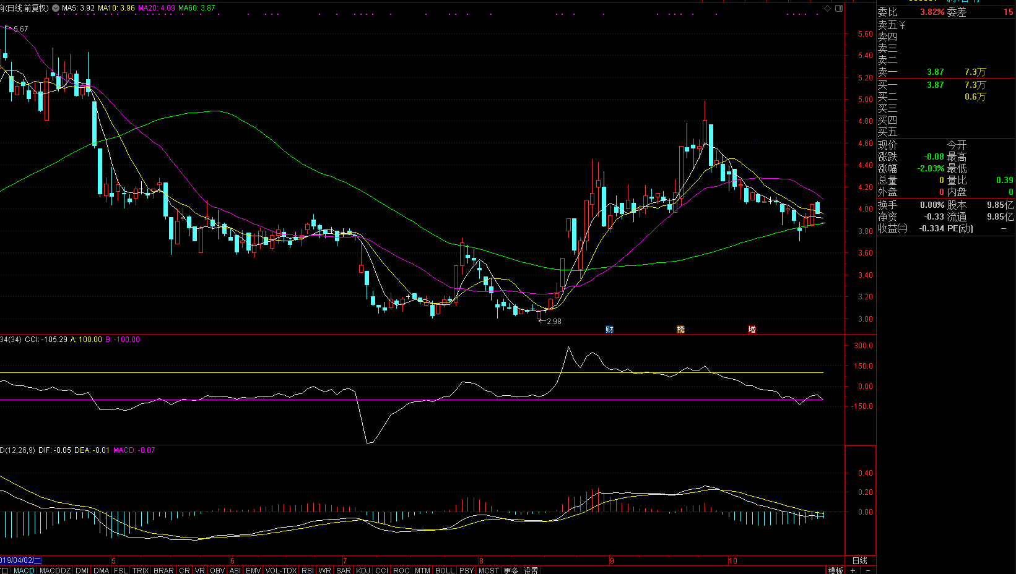Select the CCI tab in bottom bar
1016x574 pixels.
(382, 570)
